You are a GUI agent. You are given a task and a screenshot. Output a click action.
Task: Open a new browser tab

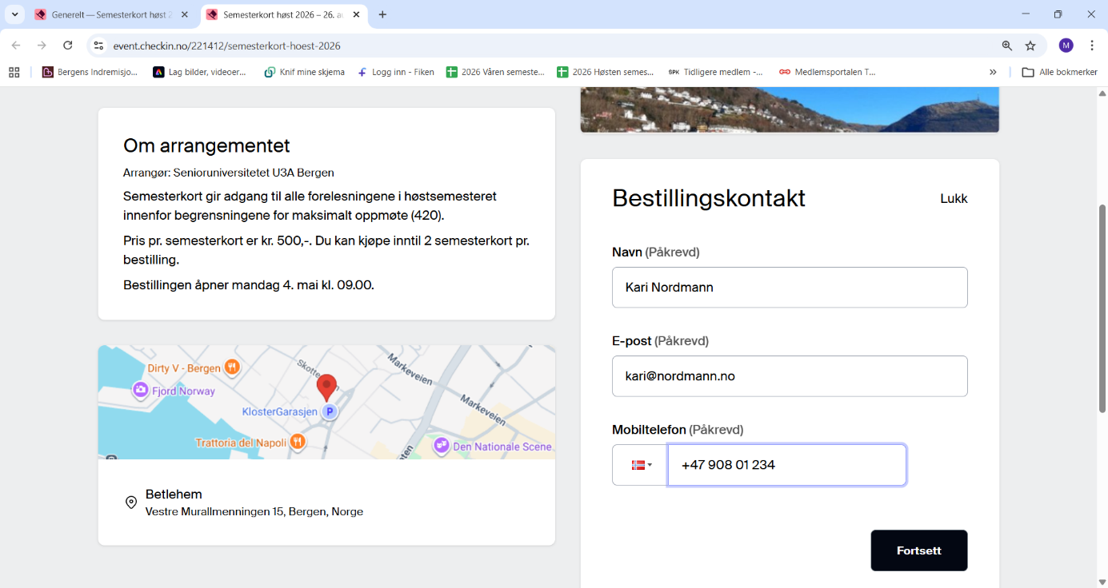[x=382, y=14]
